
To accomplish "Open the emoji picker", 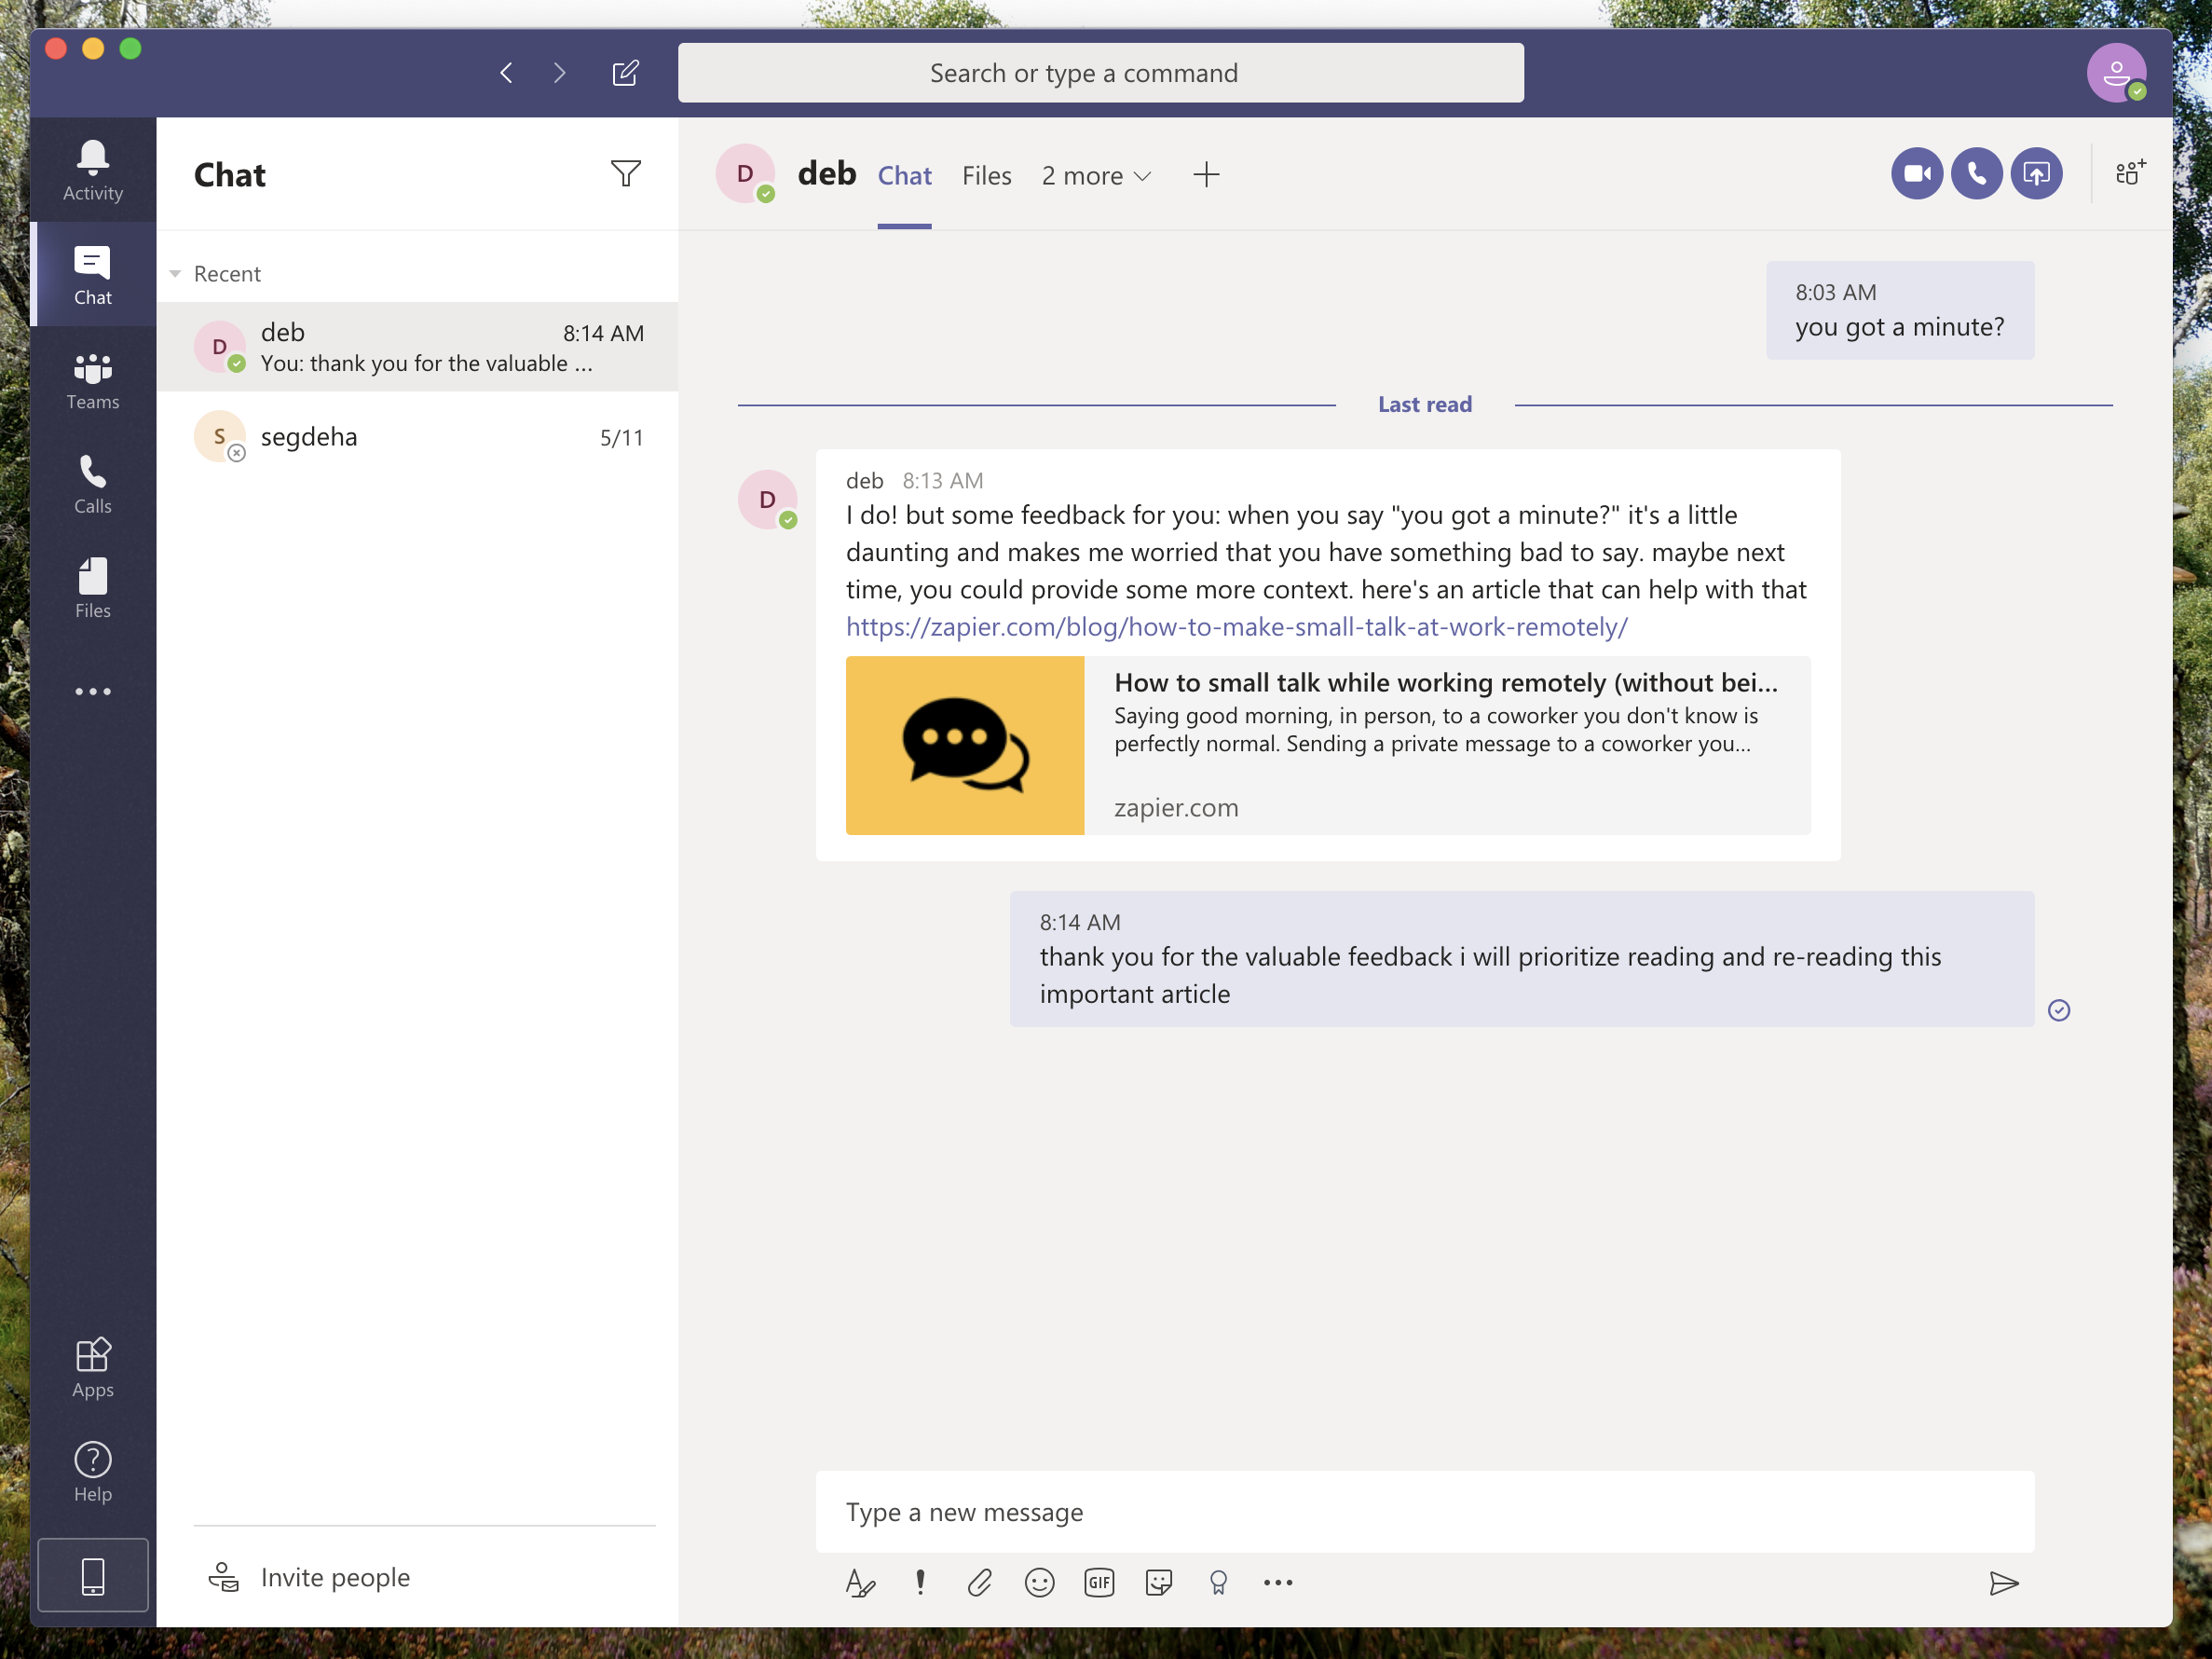I will pos(1039,1582).
